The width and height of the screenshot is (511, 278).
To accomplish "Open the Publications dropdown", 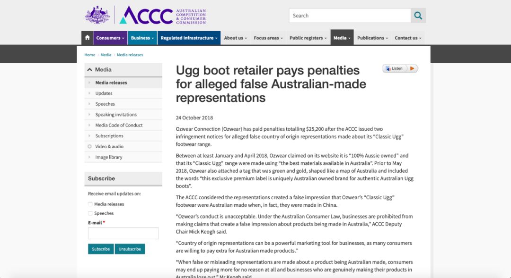I will [x=372, y=38].
